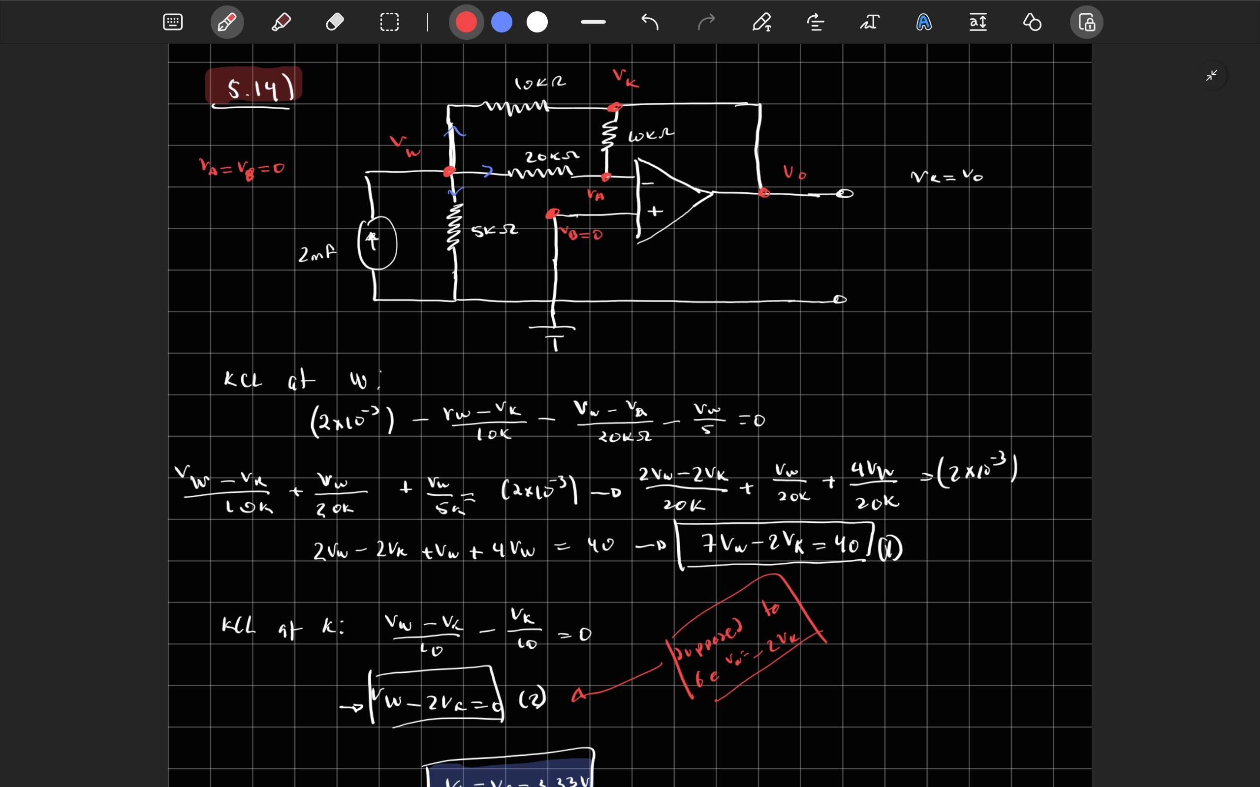Open the letter recognition tool
The height and width of the screenshot is (787, 1260).
tap(923, 22)
